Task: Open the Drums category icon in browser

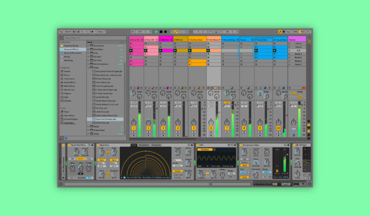Action: click(x=62, y=75)
